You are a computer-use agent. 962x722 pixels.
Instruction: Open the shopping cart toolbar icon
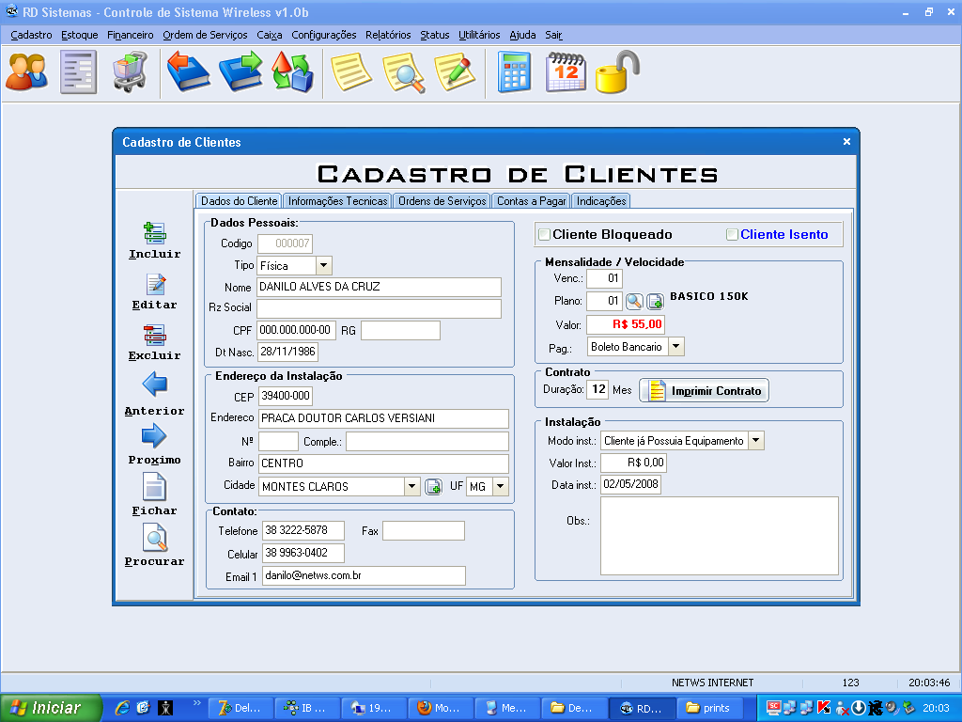pyautogui.click(x=130, y=72)
